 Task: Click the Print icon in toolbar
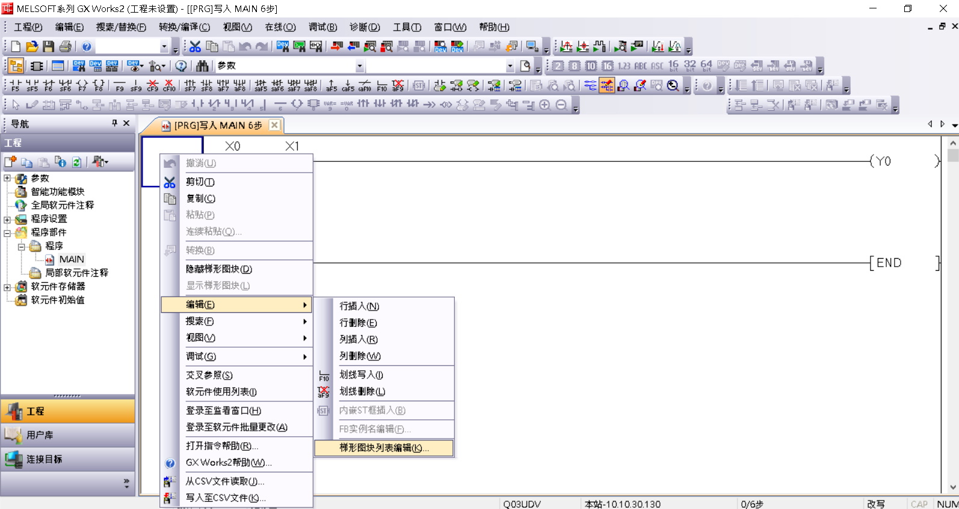[66, 46]
